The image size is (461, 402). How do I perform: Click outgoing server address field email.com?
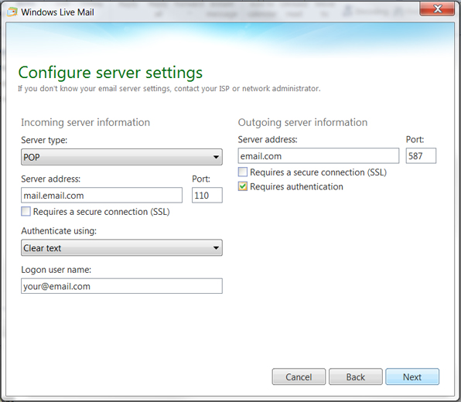[319, 155]
